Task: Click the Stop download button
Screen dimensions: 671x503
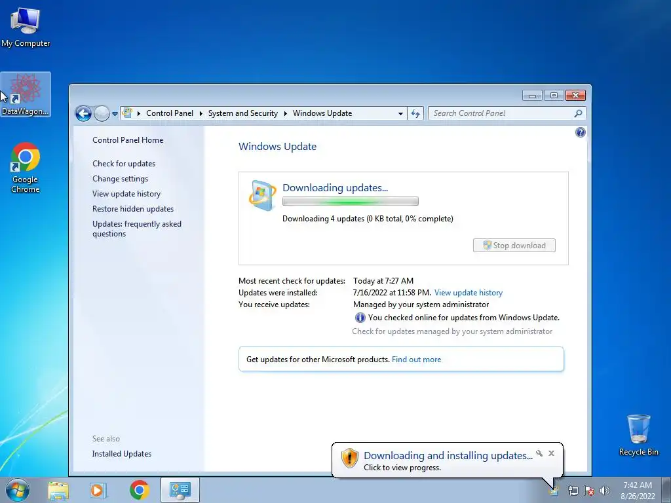Action: point(514,246)
